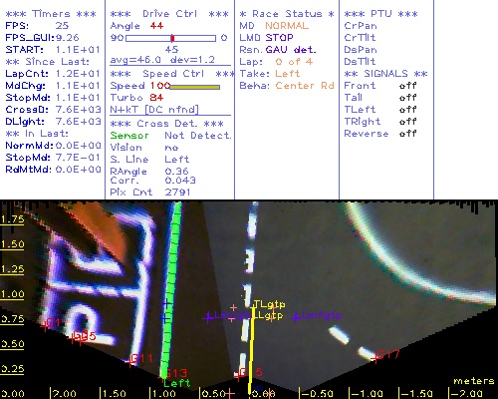Click the steering angle slider bar

click(x=170, y=38)
